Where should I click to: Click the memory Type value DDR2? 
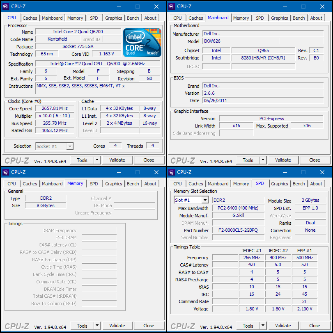pyautogui.click(x=46, y=198)
